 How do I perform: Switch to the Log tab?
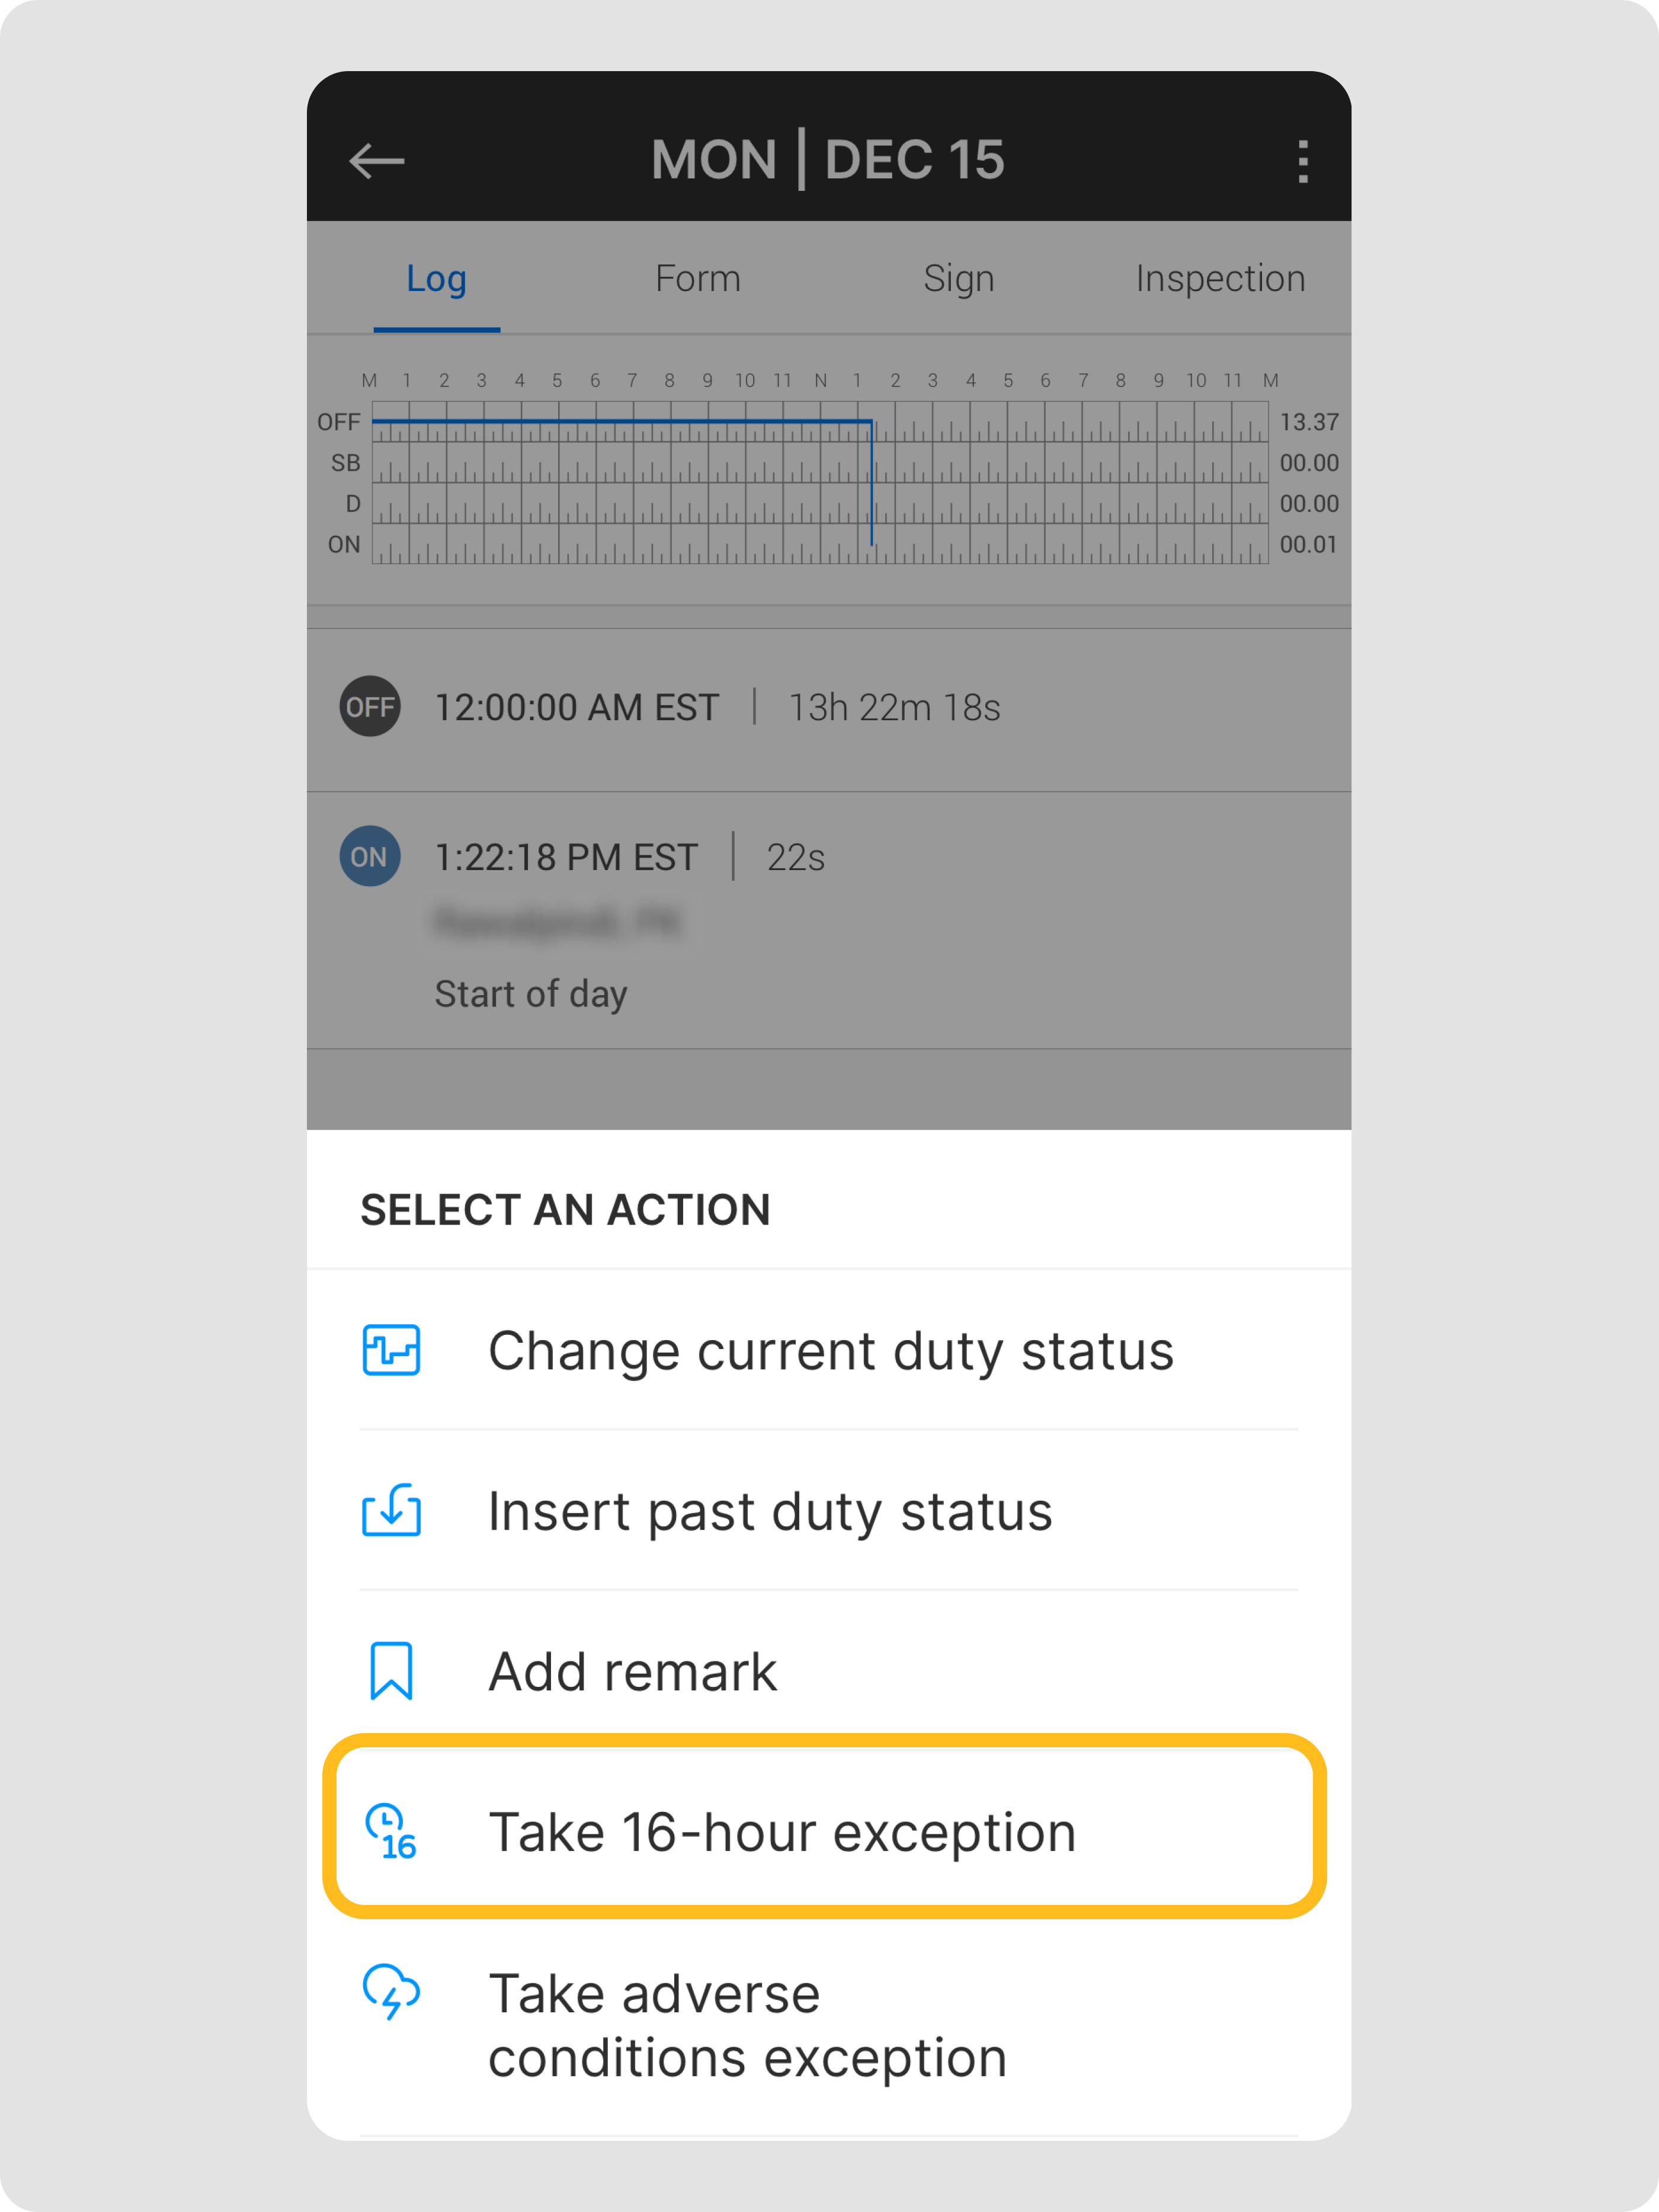(435, 279)
